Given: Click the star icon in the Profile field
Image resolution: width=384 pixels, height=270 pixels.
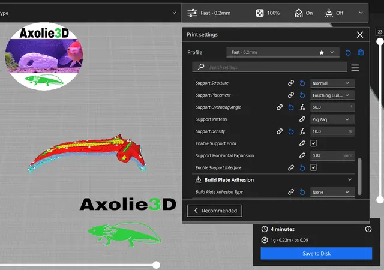Looking at the screenshot, I should coord(322,52).
